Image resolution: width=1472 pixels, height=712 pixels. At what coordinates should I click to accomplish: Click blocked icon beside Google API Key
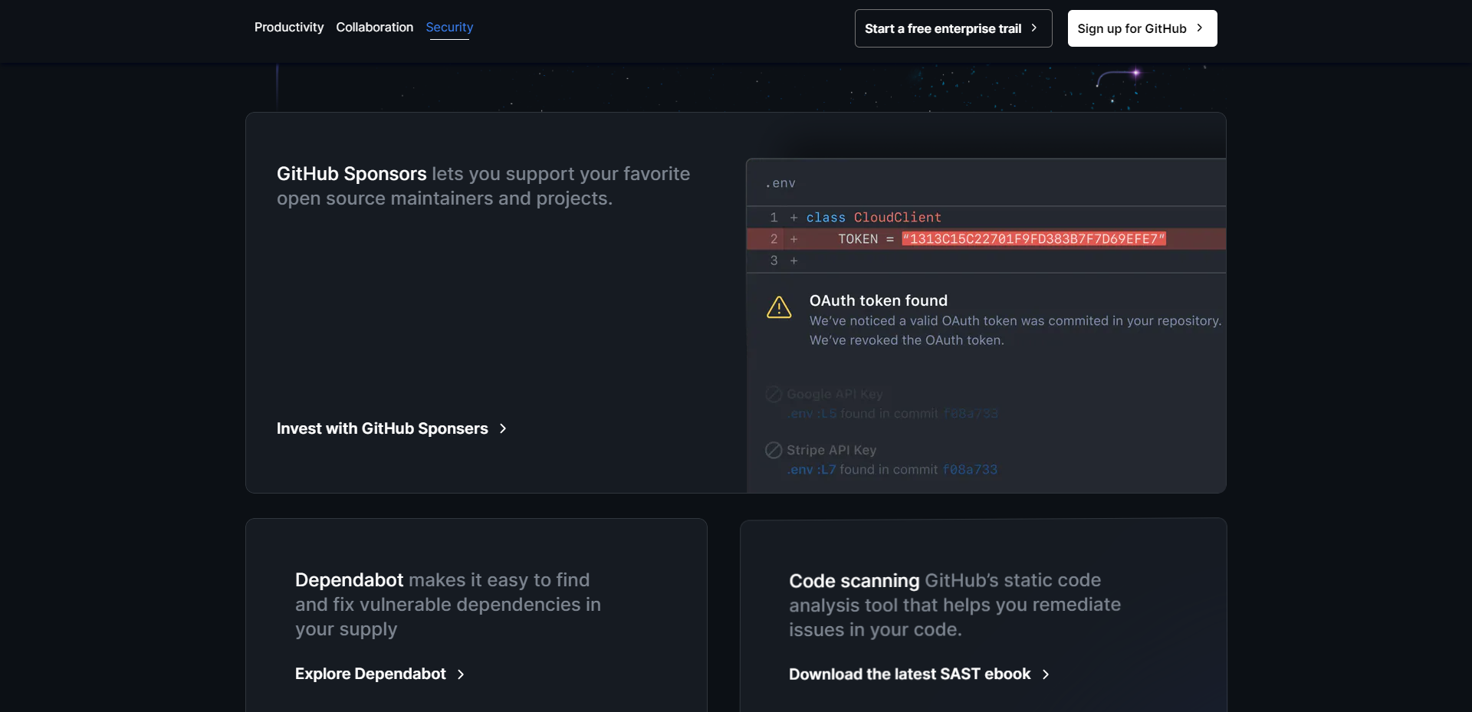pos(774,394)
